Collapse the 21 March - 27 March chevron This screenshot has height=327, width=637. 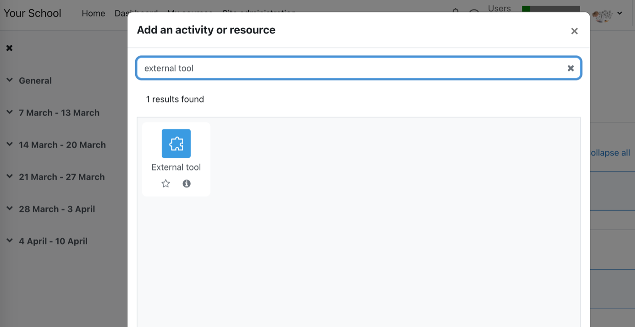(10, 176)
